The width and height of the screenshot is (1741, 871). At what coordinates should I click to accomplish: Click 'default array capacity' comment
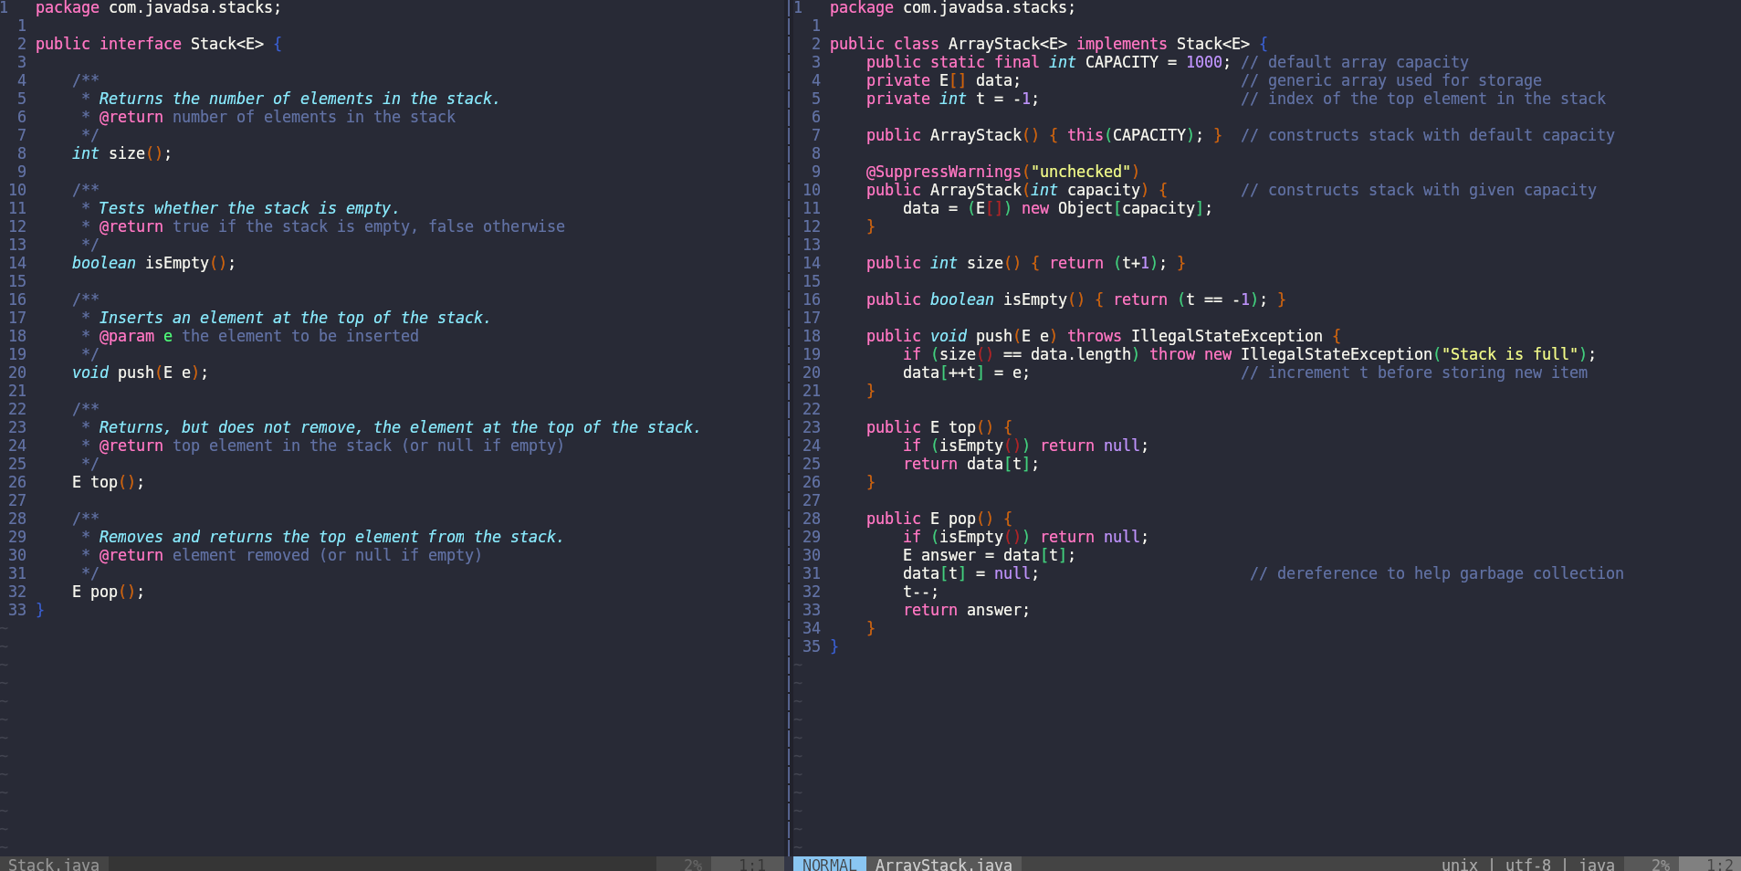click(x=1355, y=62)
